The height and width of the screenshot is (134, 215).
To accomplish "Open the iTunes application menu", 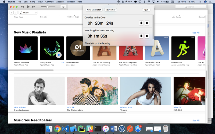I will point(12,2).
